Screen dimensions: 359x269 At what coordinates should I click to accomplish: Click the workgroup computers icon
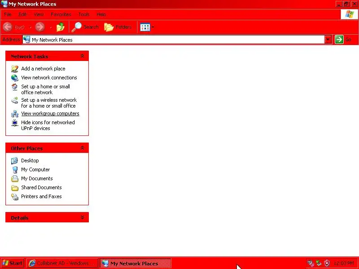tap(15, 114)
